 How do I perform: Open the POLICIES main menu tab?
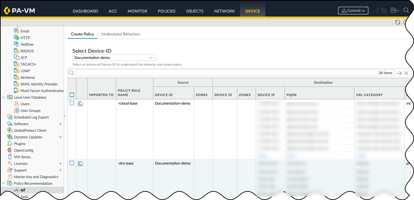[166, 11]
